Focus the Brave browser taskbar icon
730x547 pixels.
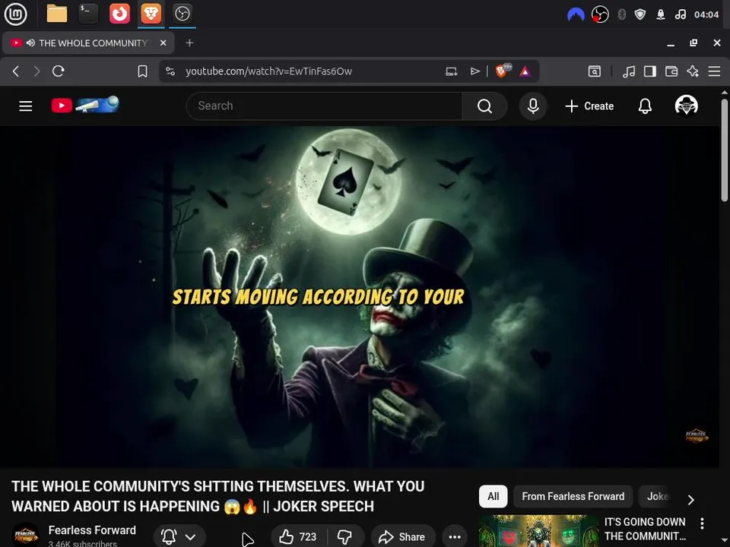pos(151,14)
